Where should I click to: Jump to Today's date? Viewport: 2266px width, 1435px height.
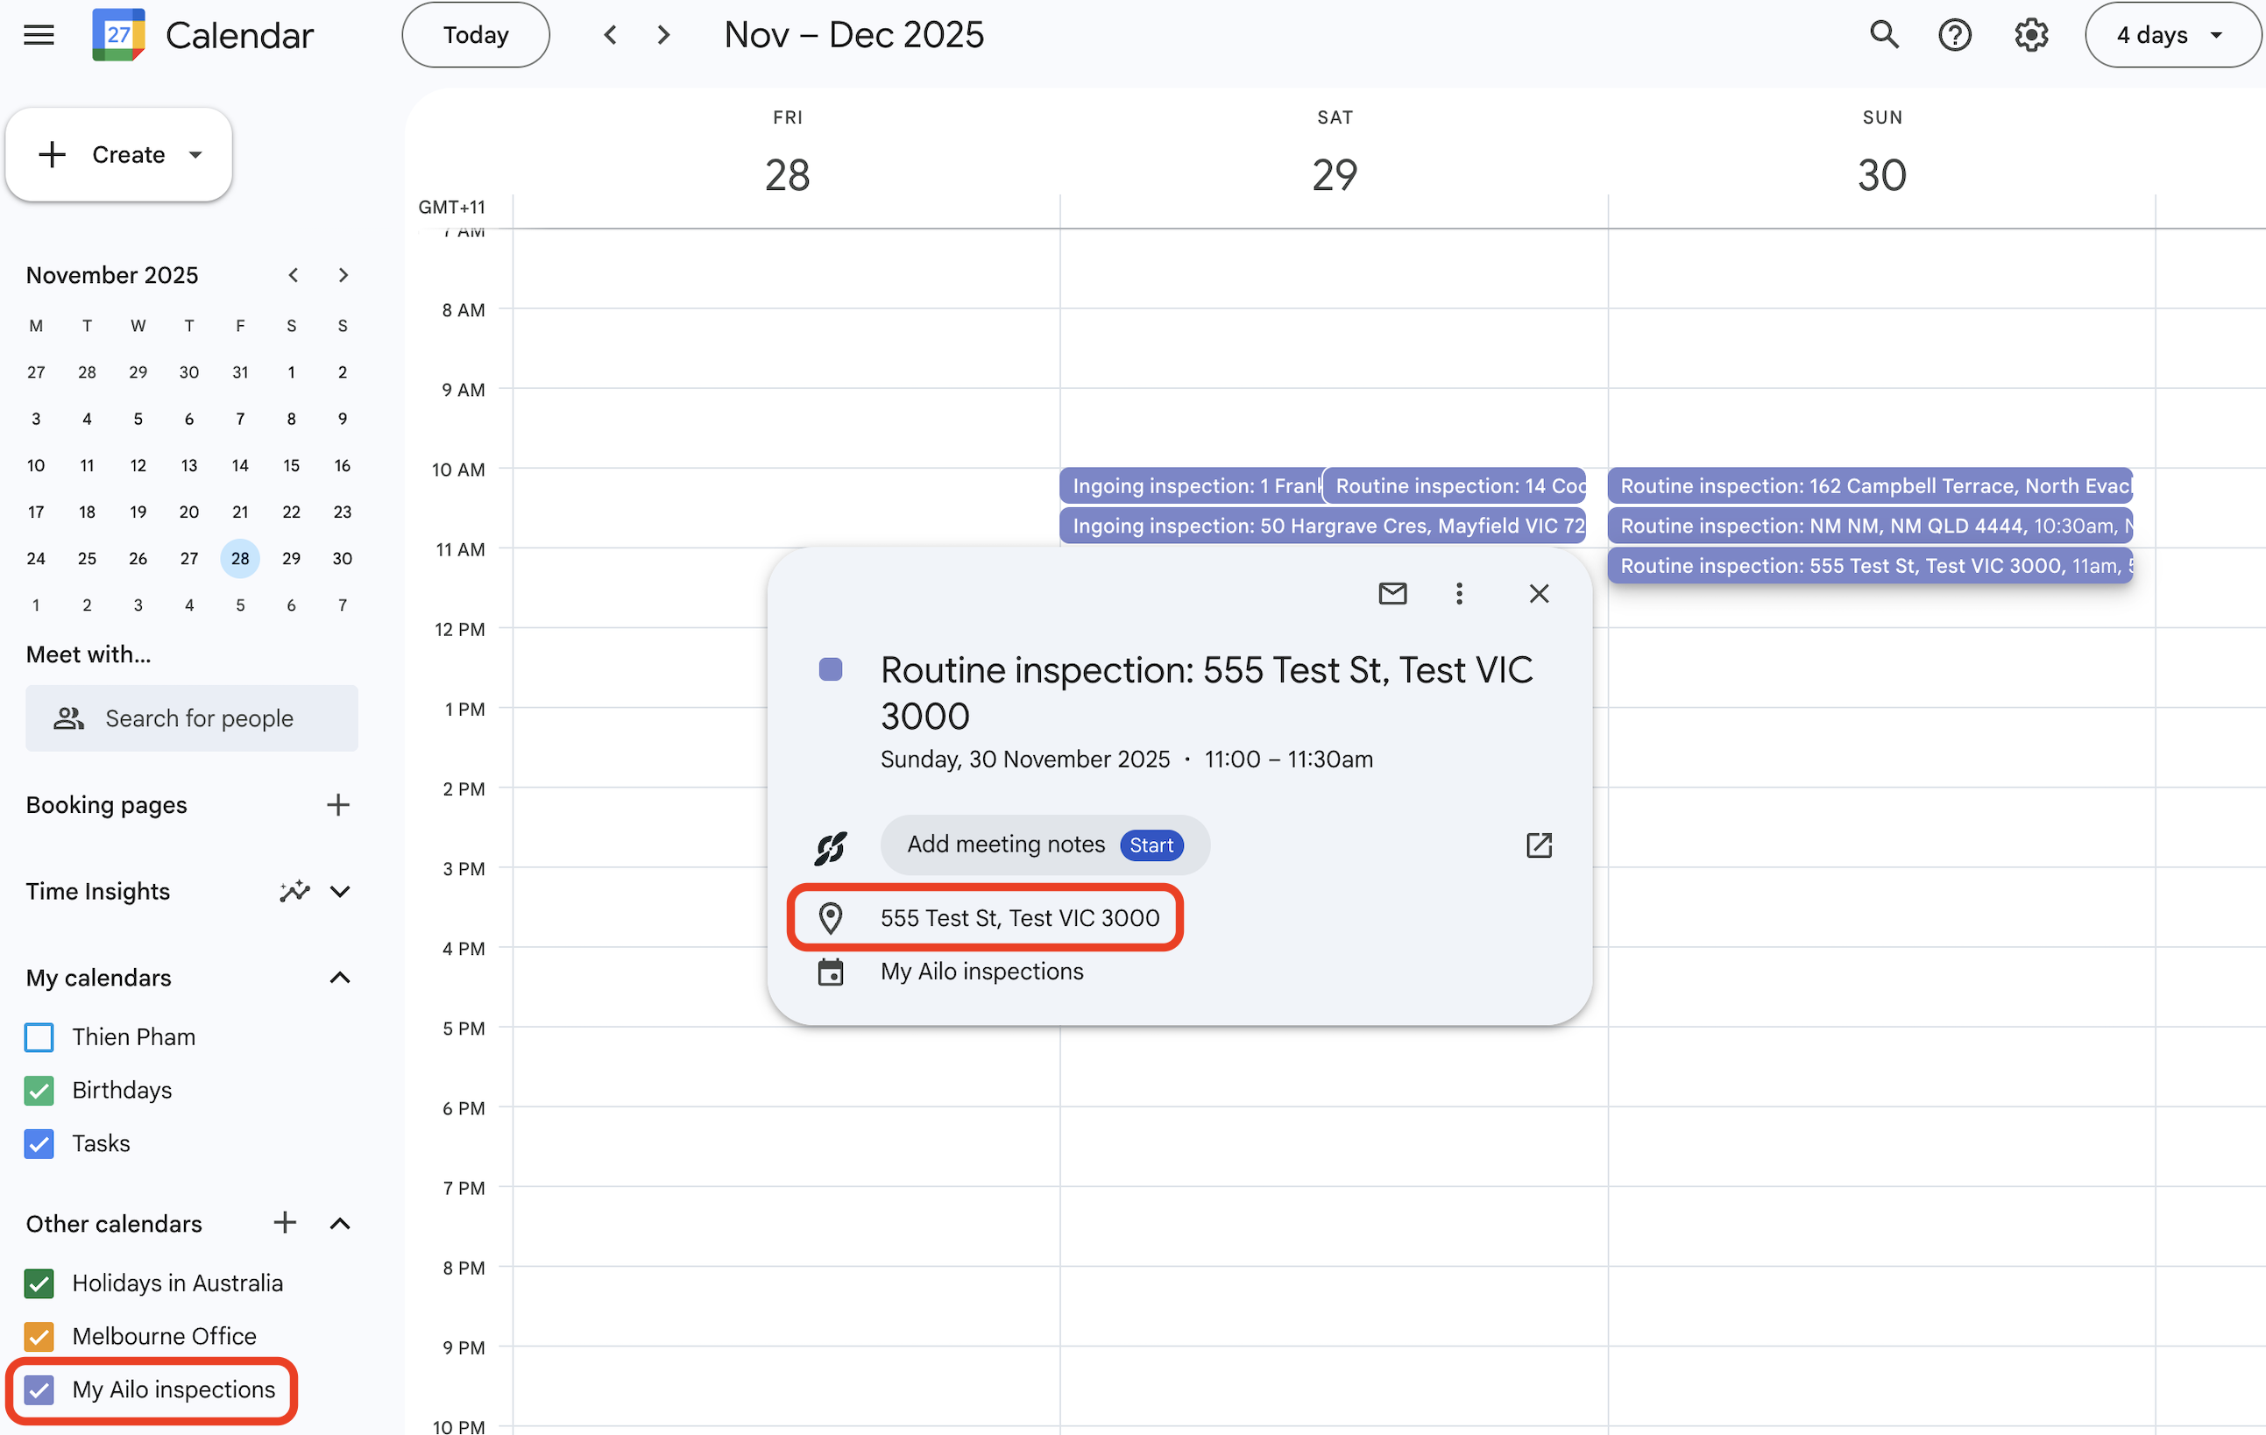tap(475, 35)
